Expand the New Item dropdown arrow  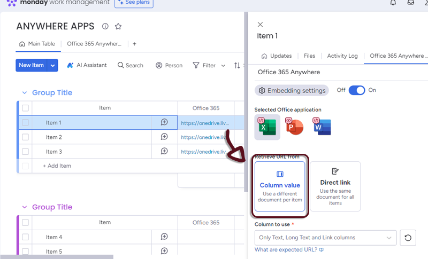click(x=52, y=65)
